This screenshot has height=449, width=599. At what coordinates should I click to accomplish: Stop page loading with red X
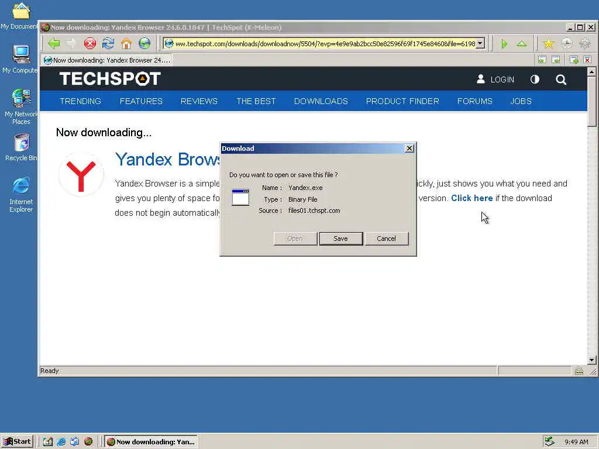coord(90,43)
